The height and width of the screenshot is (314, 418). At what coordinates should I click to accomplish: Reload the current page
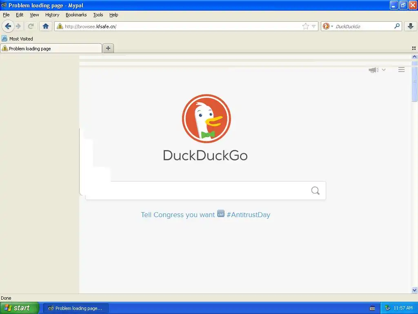tap(31, 26)
